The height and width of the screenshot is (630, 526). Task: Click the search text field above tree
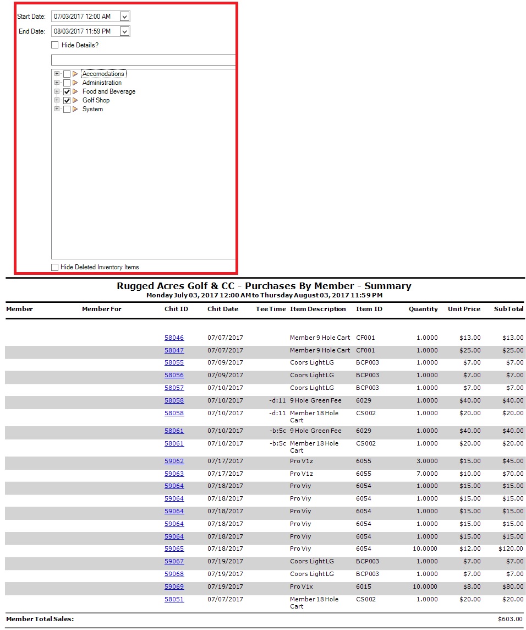pos(143,60)
